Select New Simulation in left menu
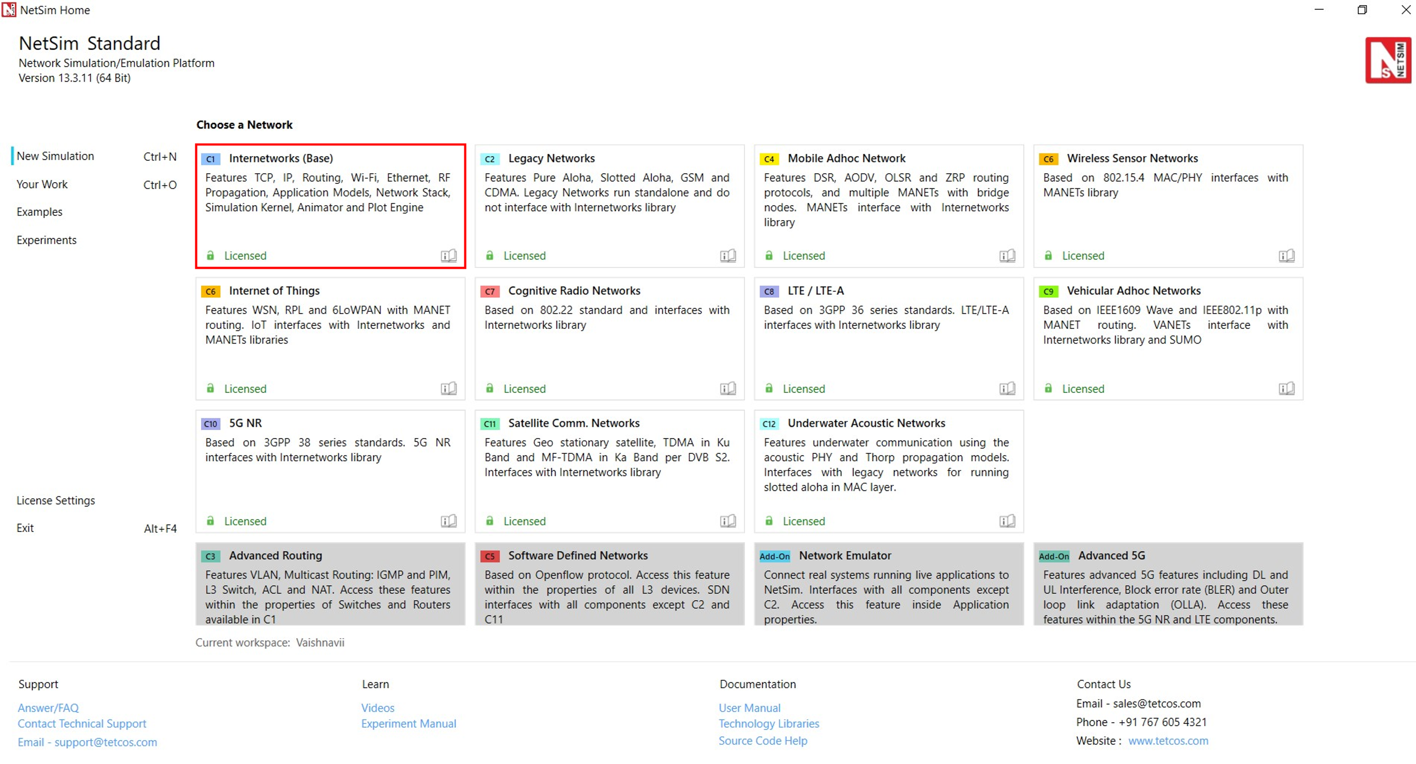This screenshot has width=1416, height=764. [x=56, y=156]
